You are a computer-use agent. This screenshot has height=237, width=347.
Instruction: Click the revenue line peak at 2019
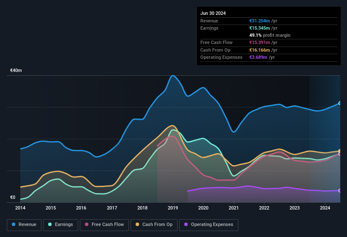173,76
